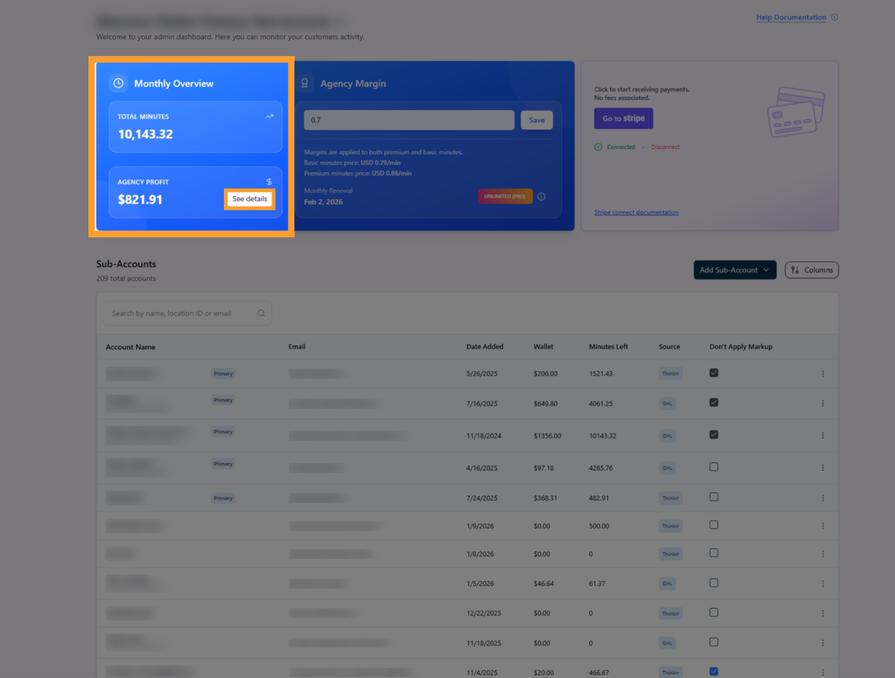Click the $821.91 agency profit amount
Viewport: 895px width, 678px height.
click(140, 200)
